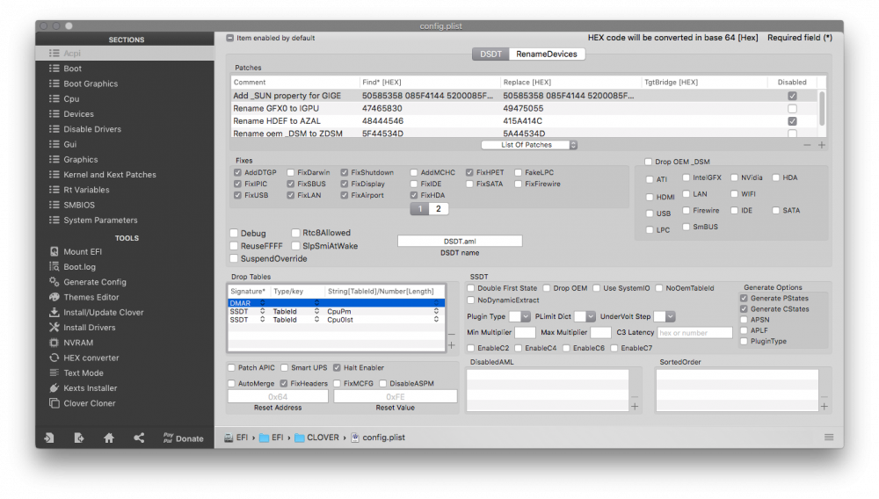Open the System Parameters section

click(x=125, y=221)
